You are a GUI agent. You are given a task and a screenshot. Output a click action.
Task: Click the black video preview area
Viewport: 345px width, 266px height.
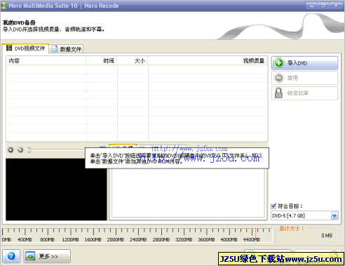56,189
